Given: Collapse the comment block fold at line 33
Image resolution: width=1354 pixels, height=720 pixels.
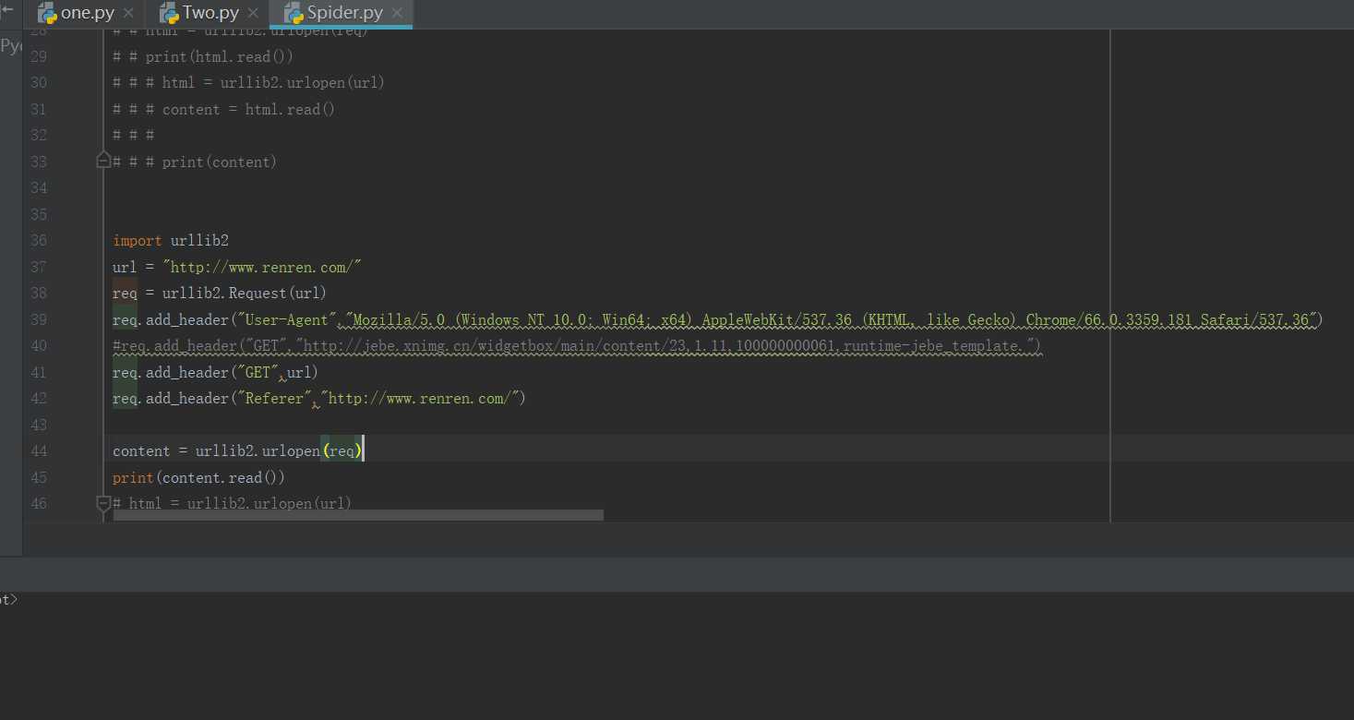Looking at the screenshot, I should [103, 161].
